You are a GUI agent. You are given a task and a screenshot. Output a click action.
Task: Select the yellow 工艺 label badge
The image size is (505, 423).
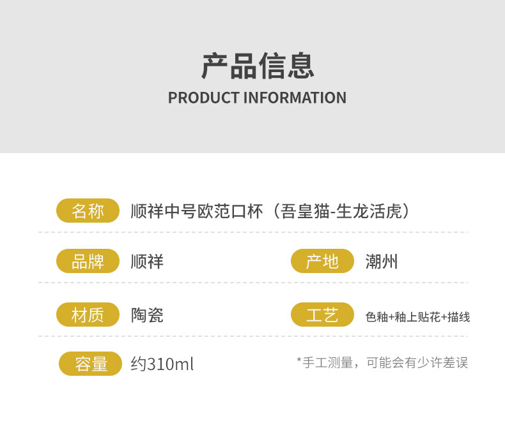pyautogui.click(x=322, y=315)
